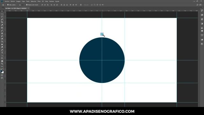Screen dimensions: 204x115
Task: Open the Ayuda menu
Action: pos(57,1)
